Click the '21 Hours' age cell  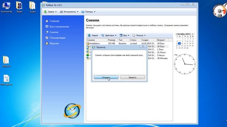click(x=161, y=53)
